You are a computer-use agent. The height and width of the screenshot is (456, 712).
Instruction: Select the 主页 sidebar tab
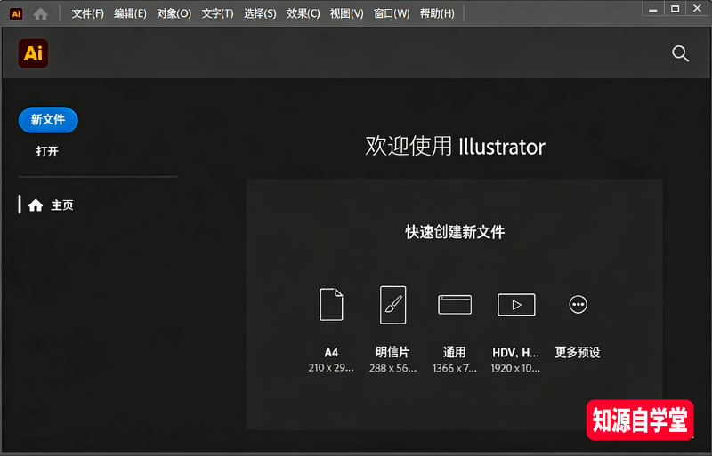pos(46,205)
